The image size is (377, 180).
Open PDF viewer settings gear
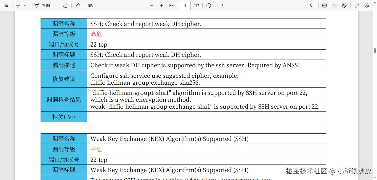pos(367,6)
